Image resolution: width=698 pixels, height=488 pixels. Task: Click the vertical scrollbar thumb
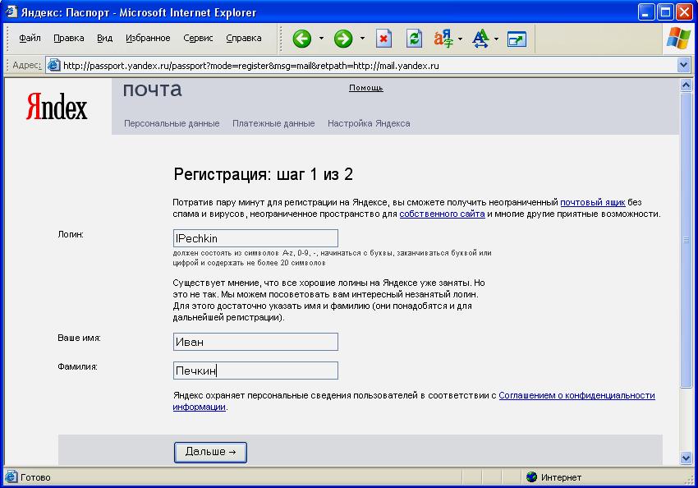[686, 240]
